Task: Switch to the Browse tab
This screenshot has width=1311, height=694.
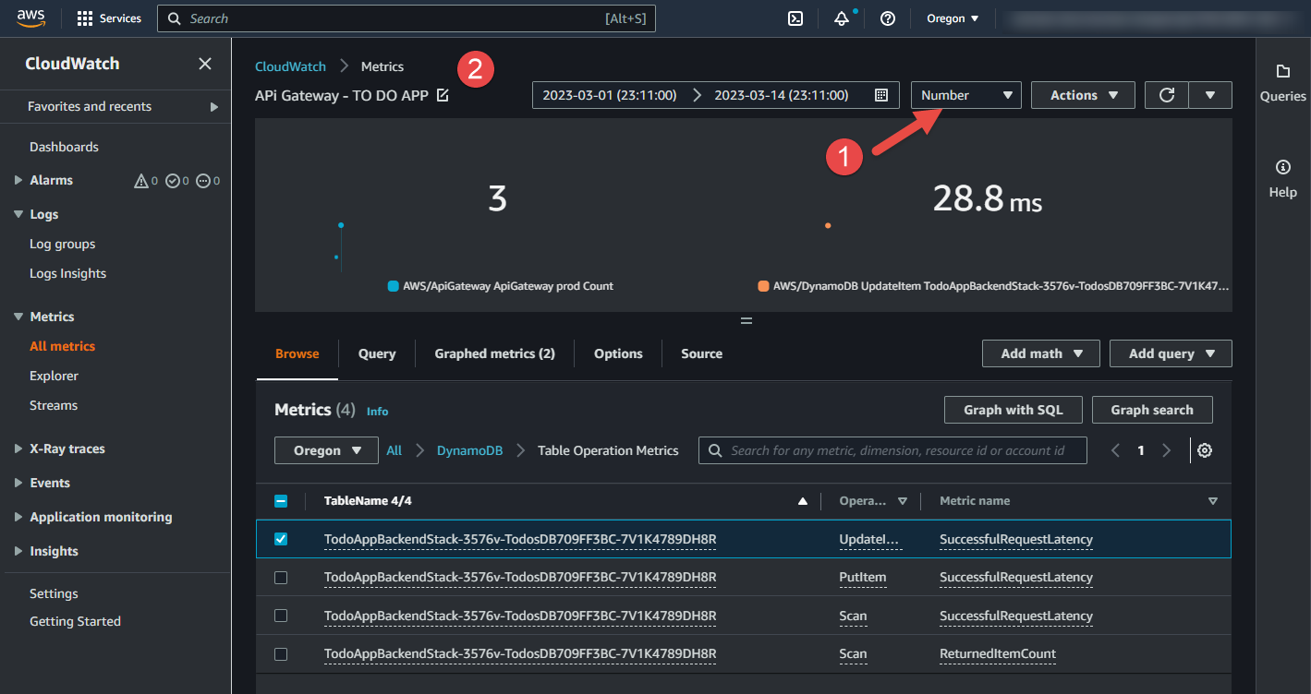Action: click(297, 353)
